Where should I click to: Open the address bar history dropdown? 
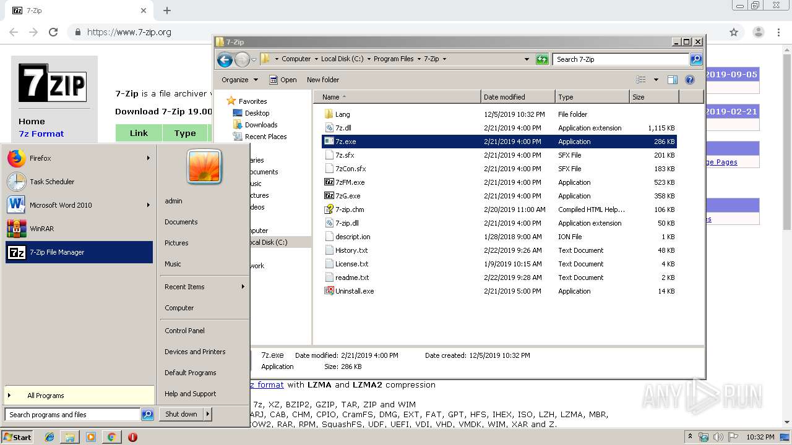tap(527, 59)
